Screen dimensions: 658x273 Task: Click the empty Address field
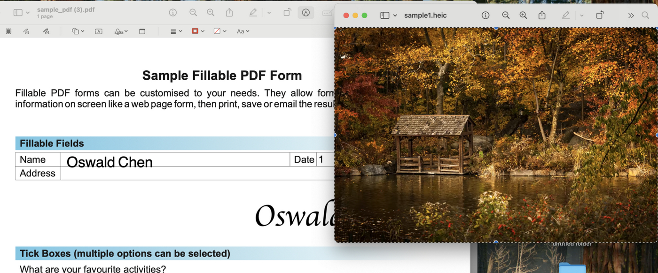pos(197,173)
